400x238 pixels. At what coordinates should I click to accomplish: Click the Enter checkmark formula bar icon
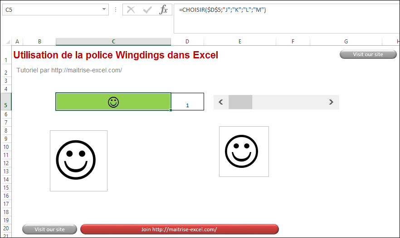tap(147, 10)
